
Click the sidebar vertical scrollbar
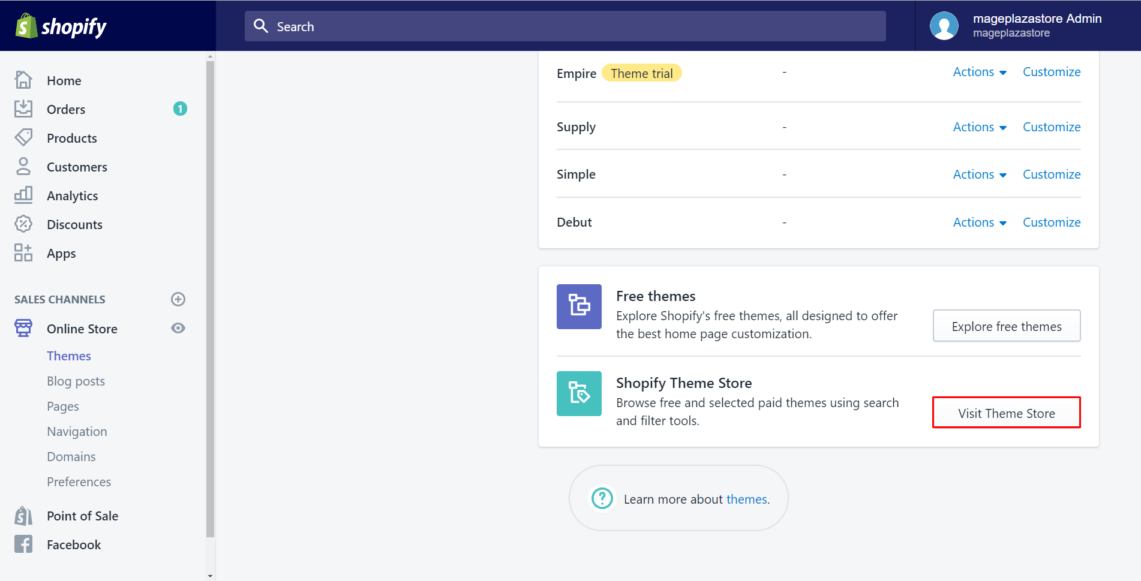click(210, 299)
